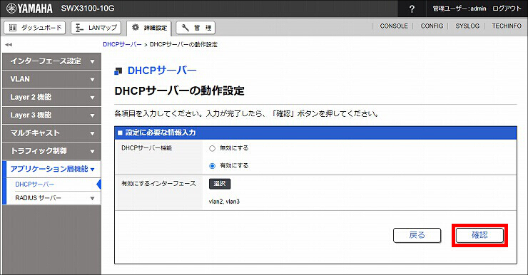Click the 戻る button

click(x=417, y=235)
